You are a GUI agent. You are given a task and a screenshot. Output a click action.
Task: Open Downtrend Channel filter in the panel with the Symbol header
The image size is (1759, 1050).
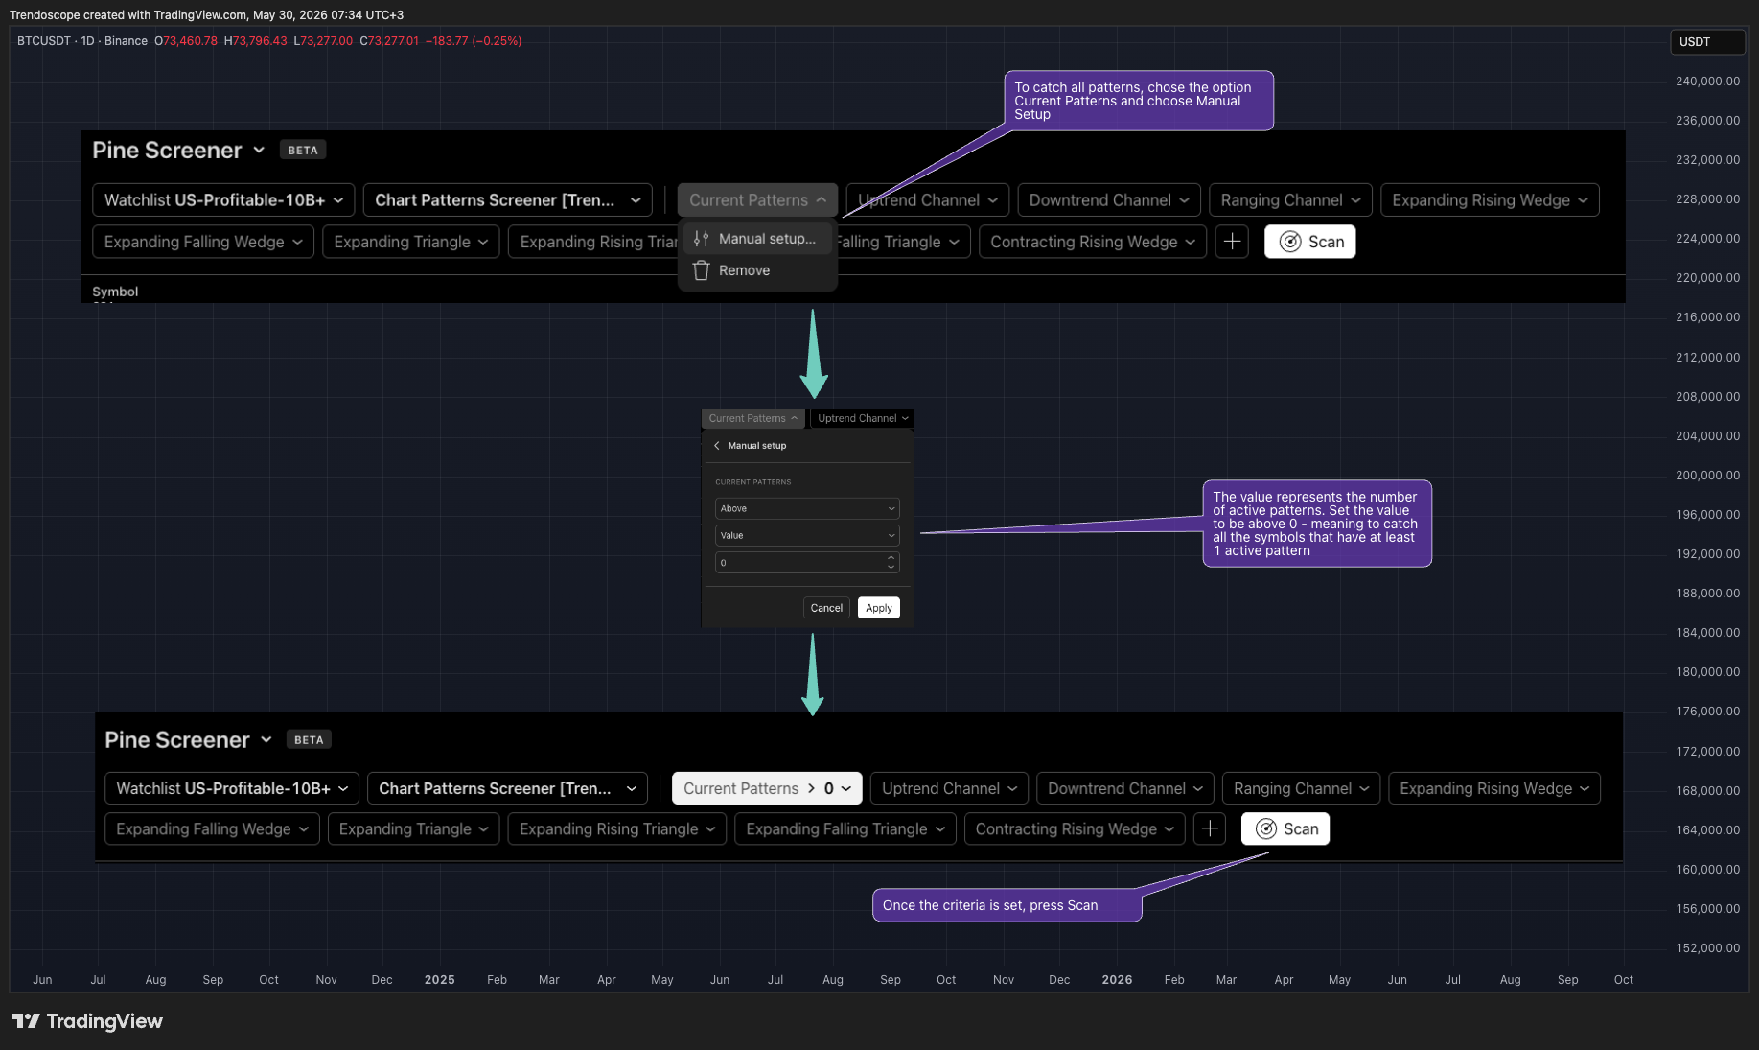pos(1109,200)
